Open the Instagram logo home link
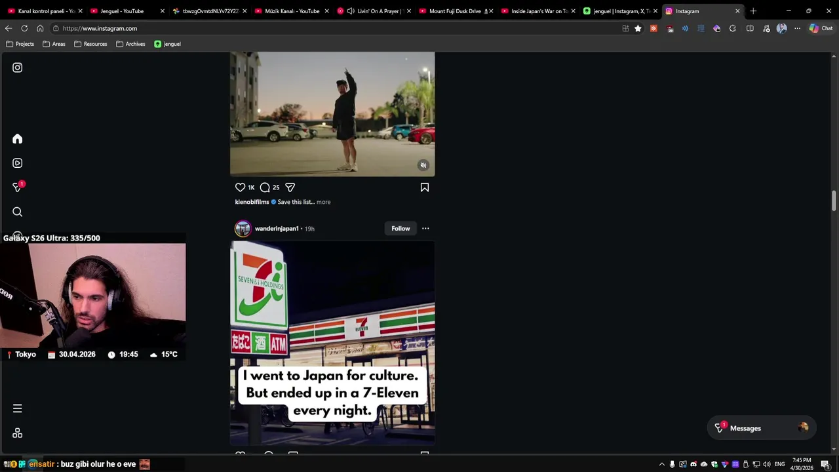Viewport: 839px width, 472px height. click(18, 68)
